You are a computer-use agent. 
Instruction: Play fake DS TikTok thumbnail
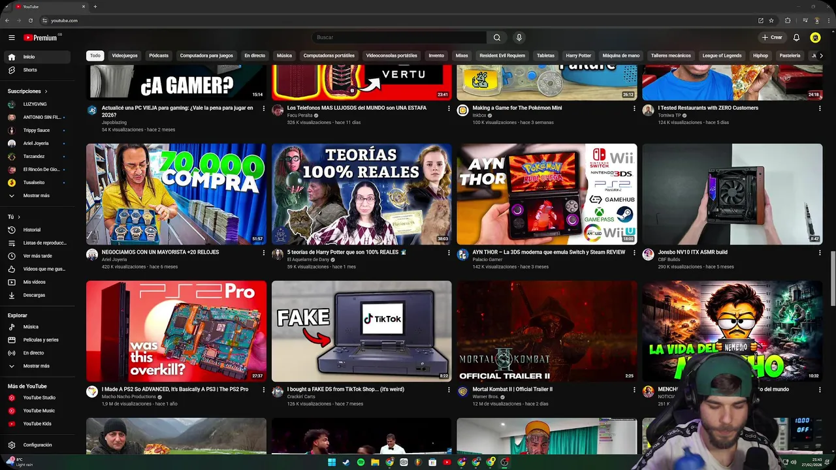coord(361,332)
